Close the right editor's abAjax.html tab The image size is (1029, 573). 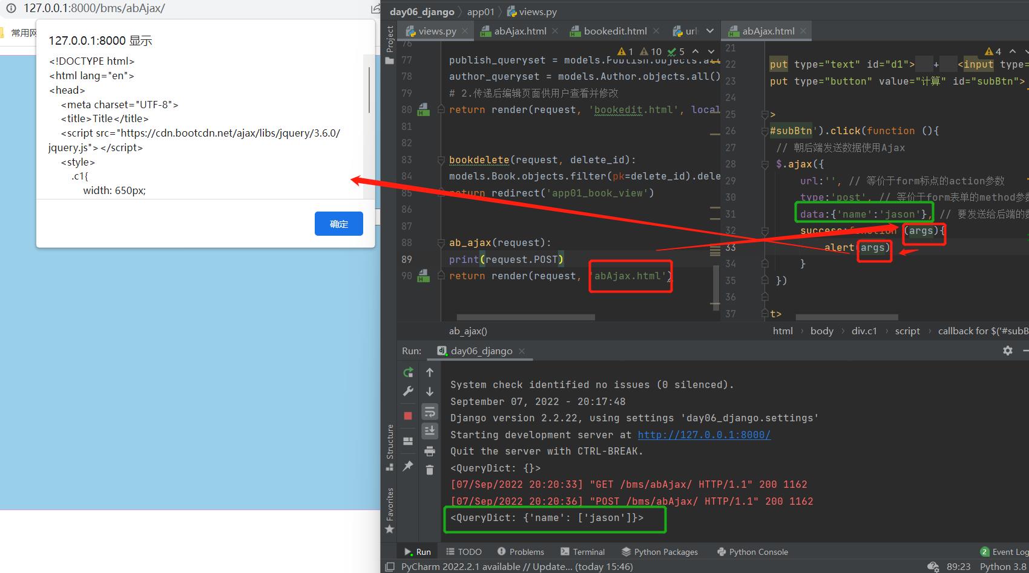coord(803,31)
